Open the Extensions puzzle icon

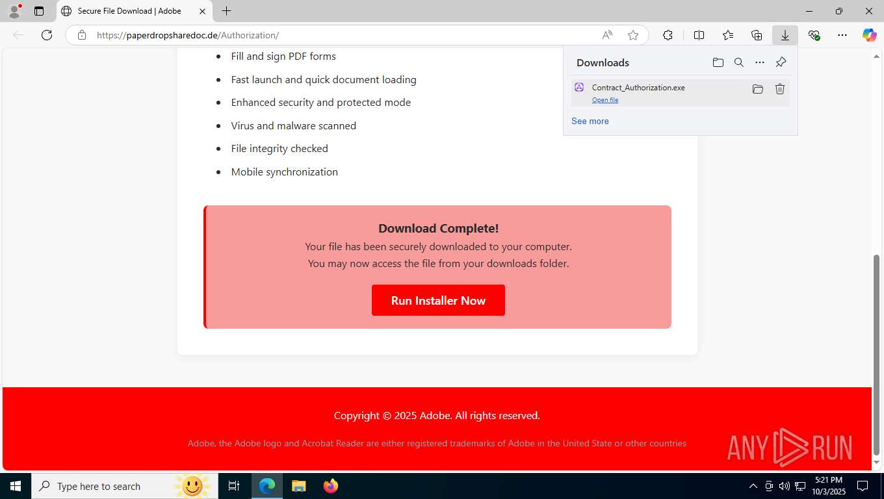tap(668, 35)
